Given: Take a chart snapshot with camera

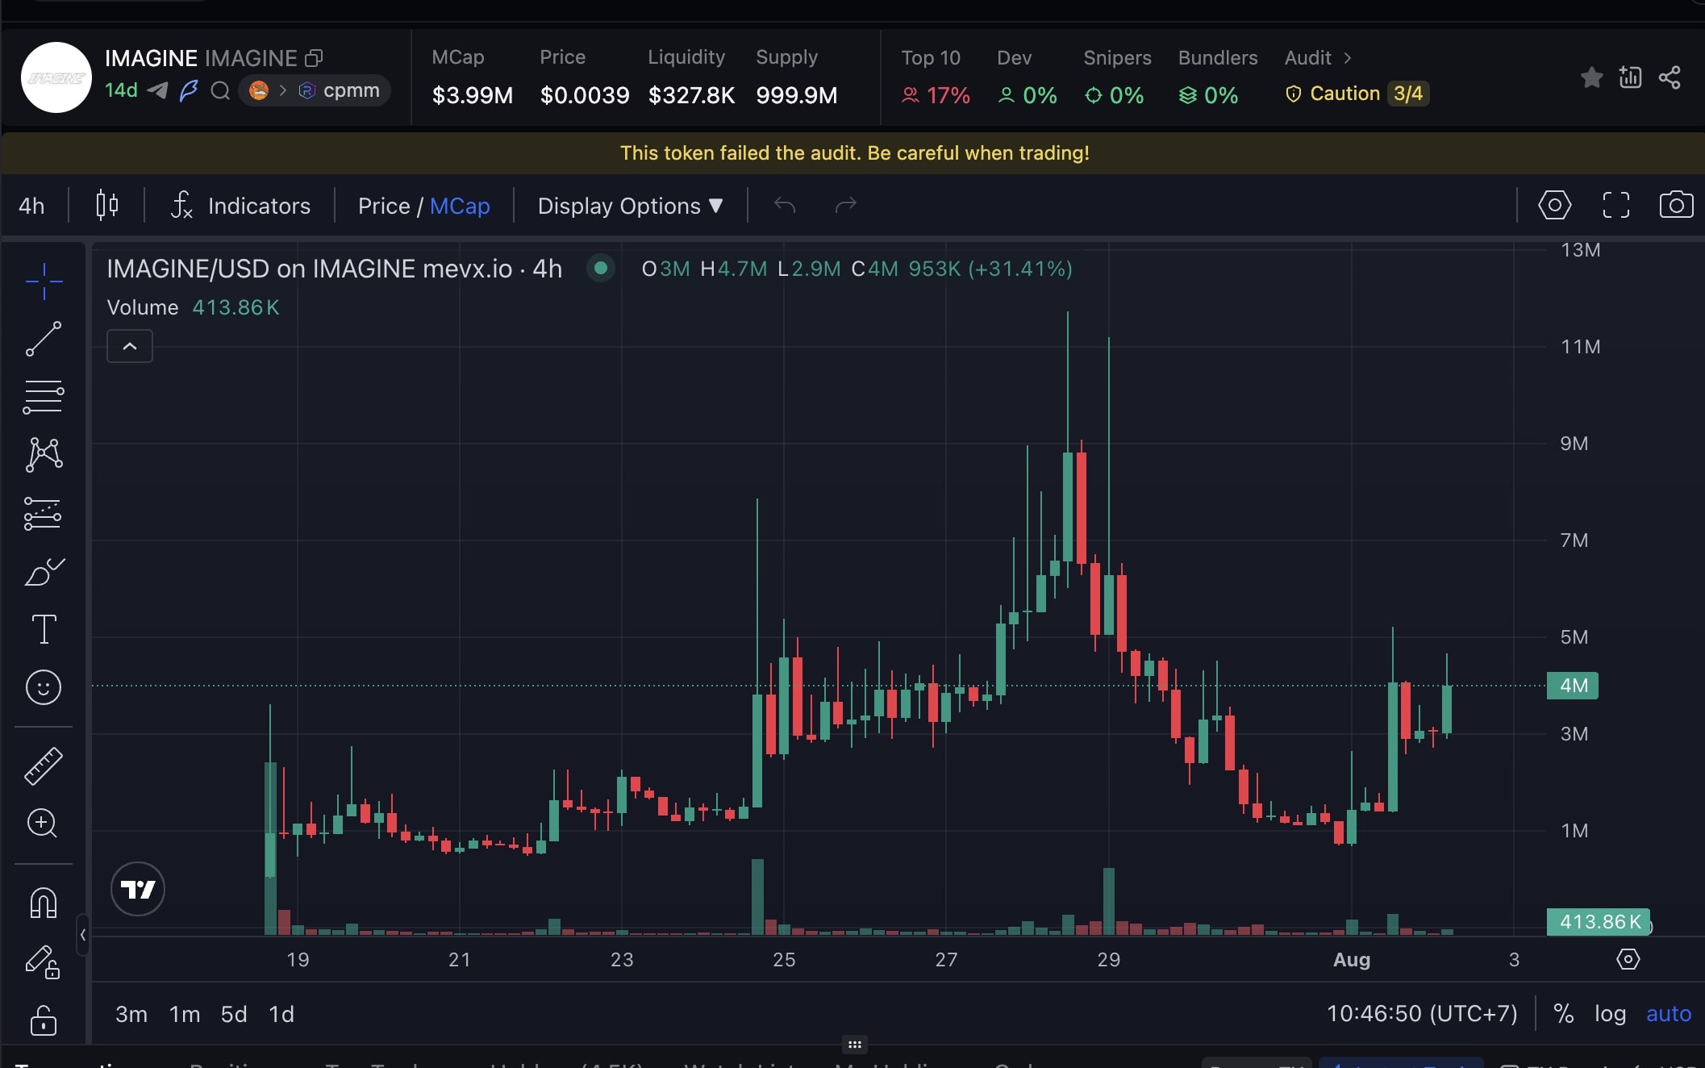Looking at the screenshot, I should click(x=1676, y=205).
